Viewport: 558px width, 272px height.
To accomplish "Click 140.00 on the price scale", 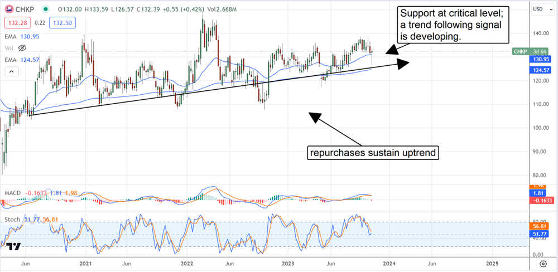I will pos(540,33).
